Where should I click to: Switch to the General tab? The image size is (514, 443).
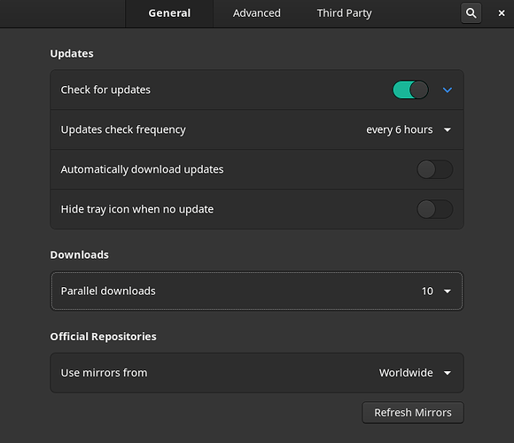click(x=169, y=13)
